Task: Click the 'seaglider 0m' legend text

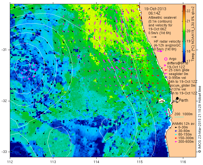Action: tap(178, 74)
